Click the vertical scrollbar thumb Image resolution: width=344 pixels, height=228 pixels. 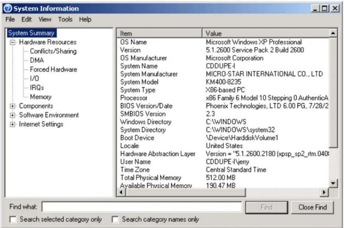pos(333,93)
